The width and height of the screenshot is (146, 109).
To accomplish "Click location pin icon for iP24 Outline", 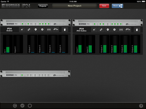I will pyautogui.click(x=108, y=30).
